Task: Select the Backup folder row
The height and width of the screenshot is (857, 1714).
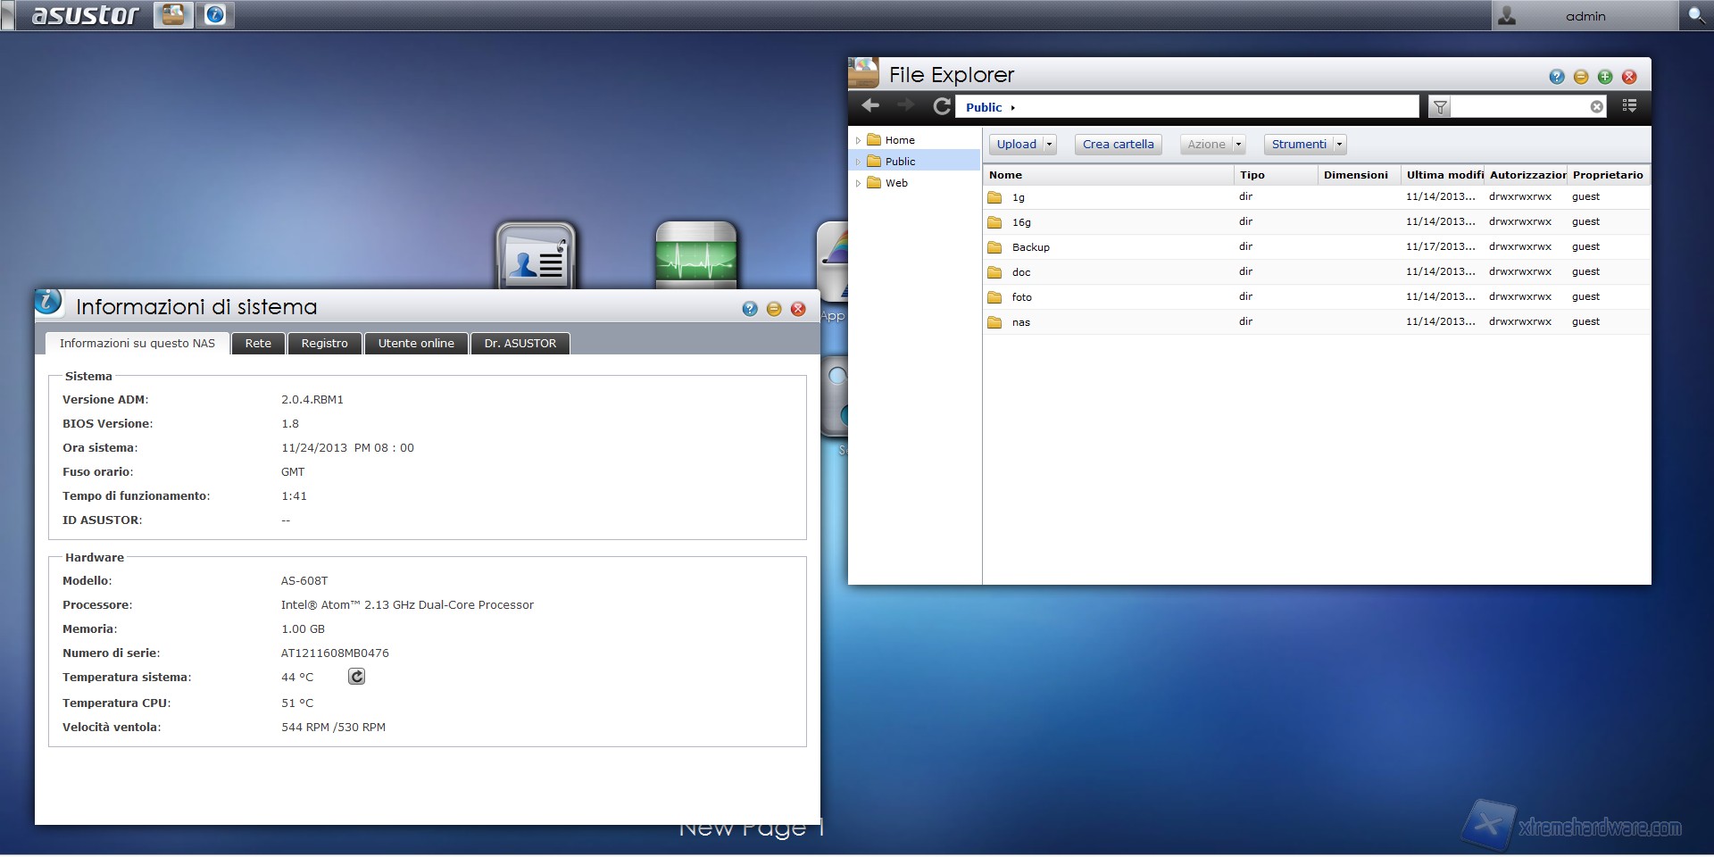Action: tap(1031, 247)
